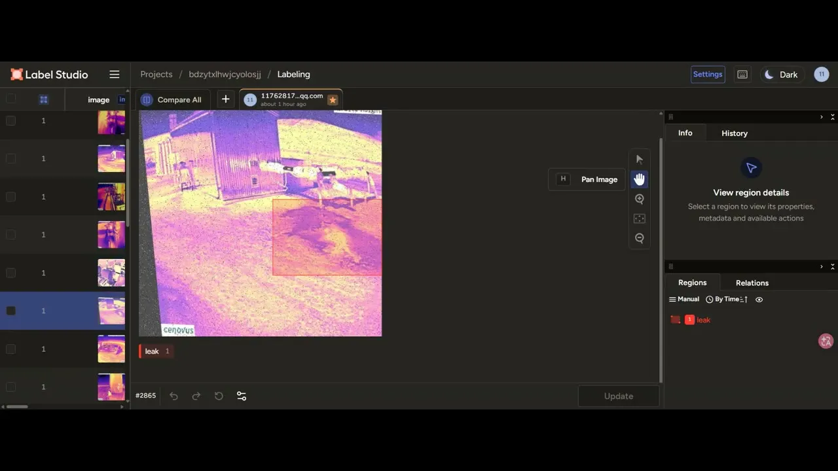Click the undo arrow icon
The width and height of the screenshot is (838, 471).
coord(173,396)
